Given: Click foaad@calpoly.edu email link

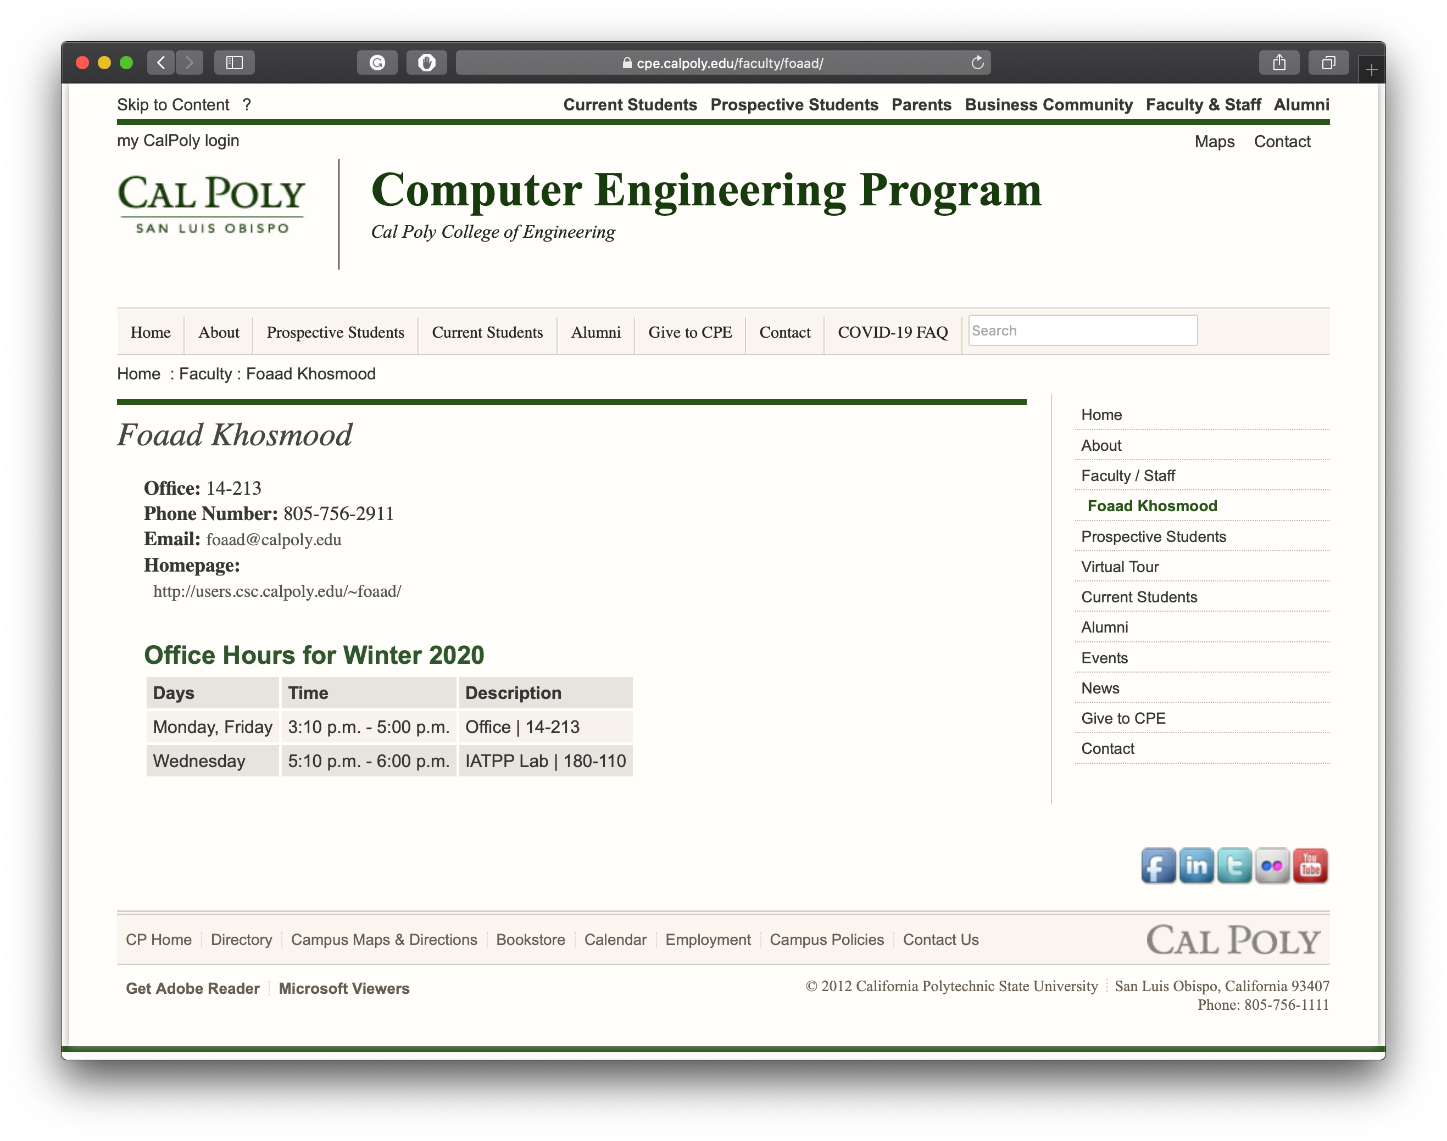Looking at the screenshot, I should (x=272, y=540).
